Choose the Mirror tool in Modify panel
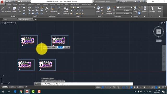This screenshot has height=94, width=167. (33, 10)
